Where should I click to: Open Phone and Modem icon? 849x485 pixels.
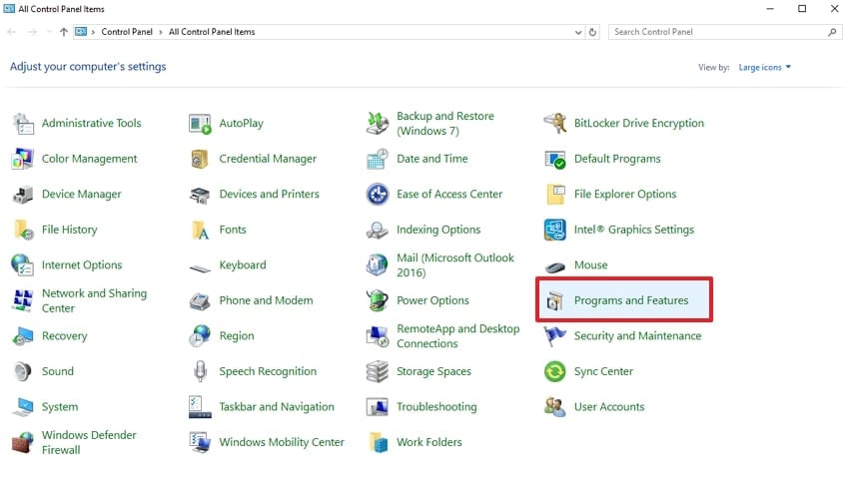point(200,301)
